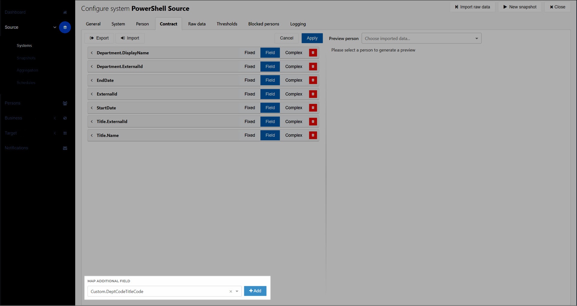577x306 pixels.
Task: Click the Target grid icon
Action: [65, 133]
